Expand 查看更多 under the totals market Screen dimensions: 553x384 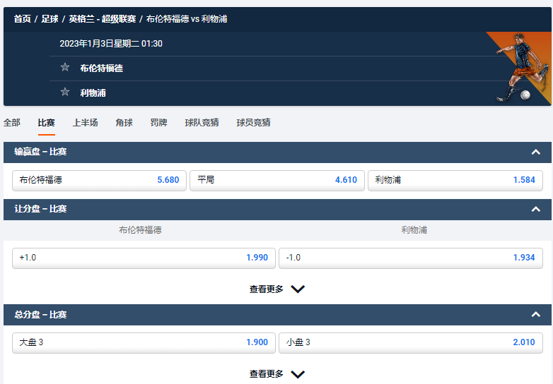(x=276, y=374)
